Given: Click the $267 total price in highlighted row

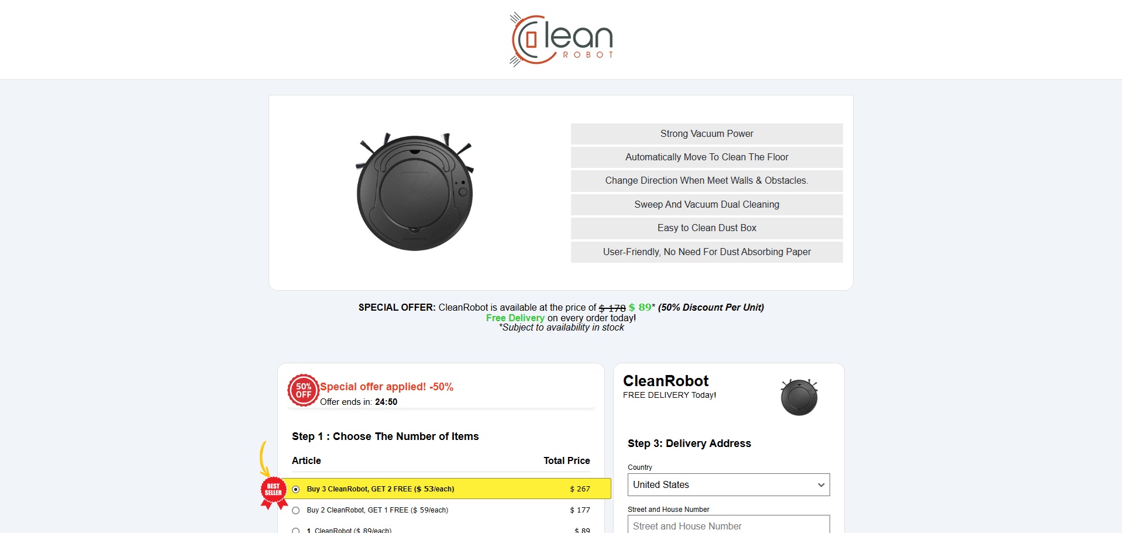Looking at the screenshot, I should tap(580, 489).
